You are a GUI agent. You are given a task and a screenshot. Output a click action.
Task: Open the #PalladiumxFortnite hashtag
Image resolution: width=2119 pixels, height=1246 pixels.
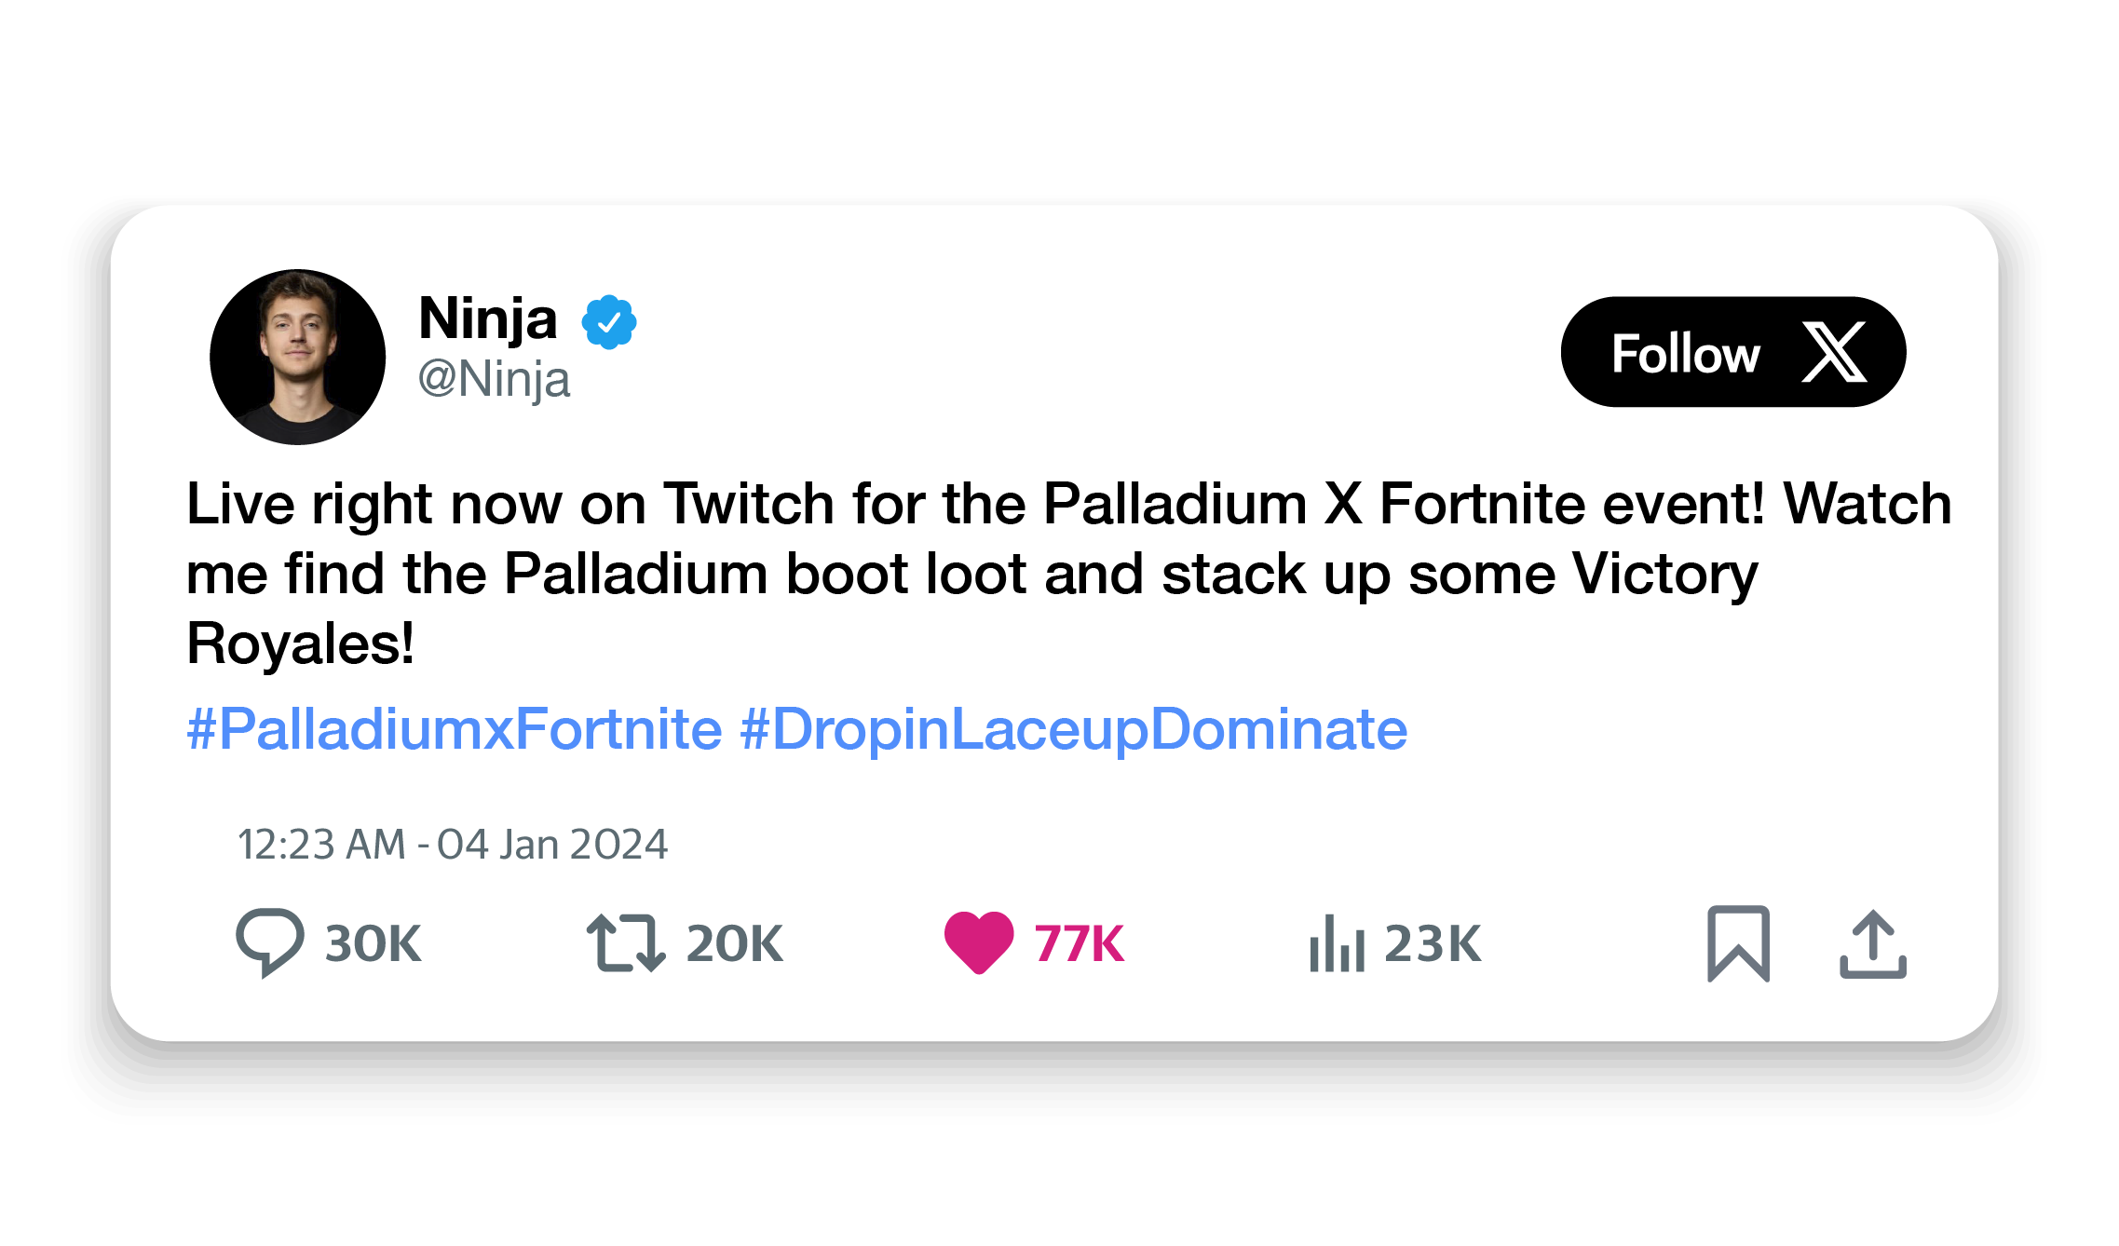[455, 728]
